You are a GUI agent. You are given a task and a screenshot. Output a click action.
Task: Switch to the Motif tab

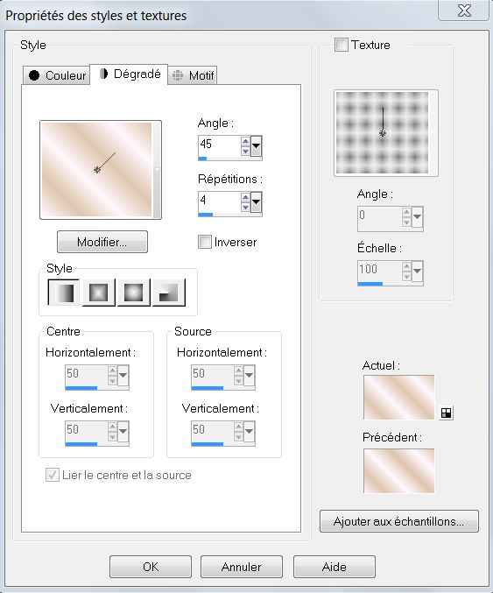point(193,75)
